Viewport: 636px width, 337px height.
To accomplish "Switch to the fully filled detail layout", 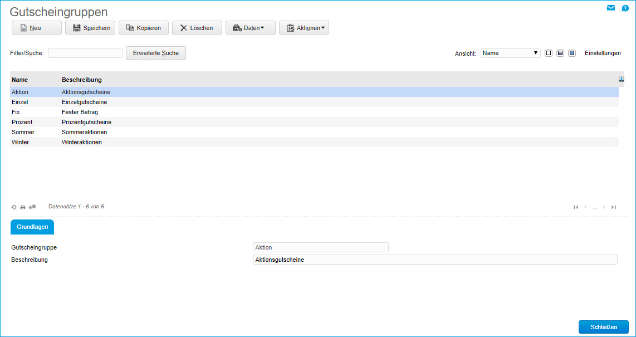I will (572, 53).
